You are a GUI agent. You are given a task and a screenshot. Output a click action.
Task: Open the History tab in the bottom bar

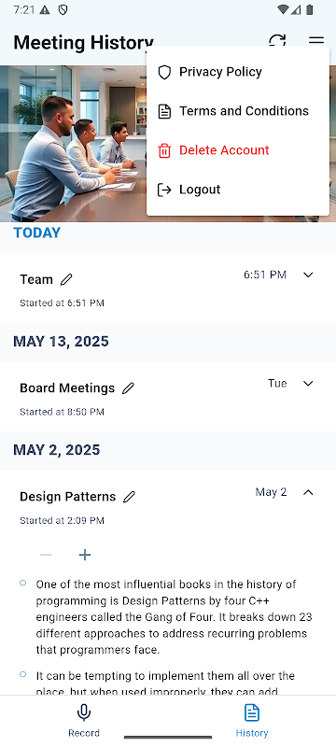click(x=252, y=721)
